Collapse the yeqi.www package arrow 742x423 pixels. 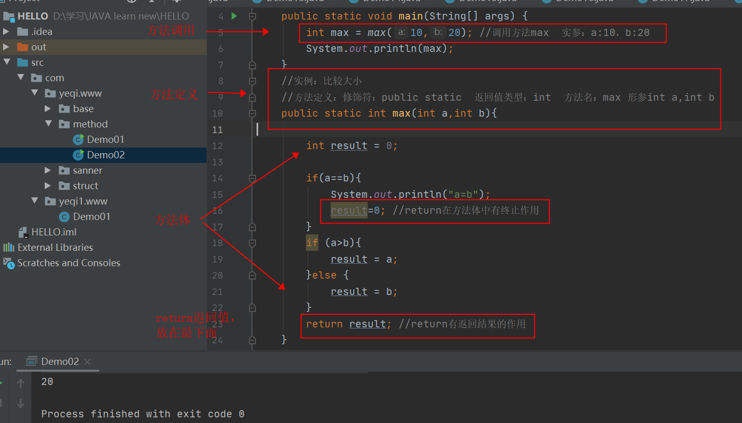coord(34,93)
